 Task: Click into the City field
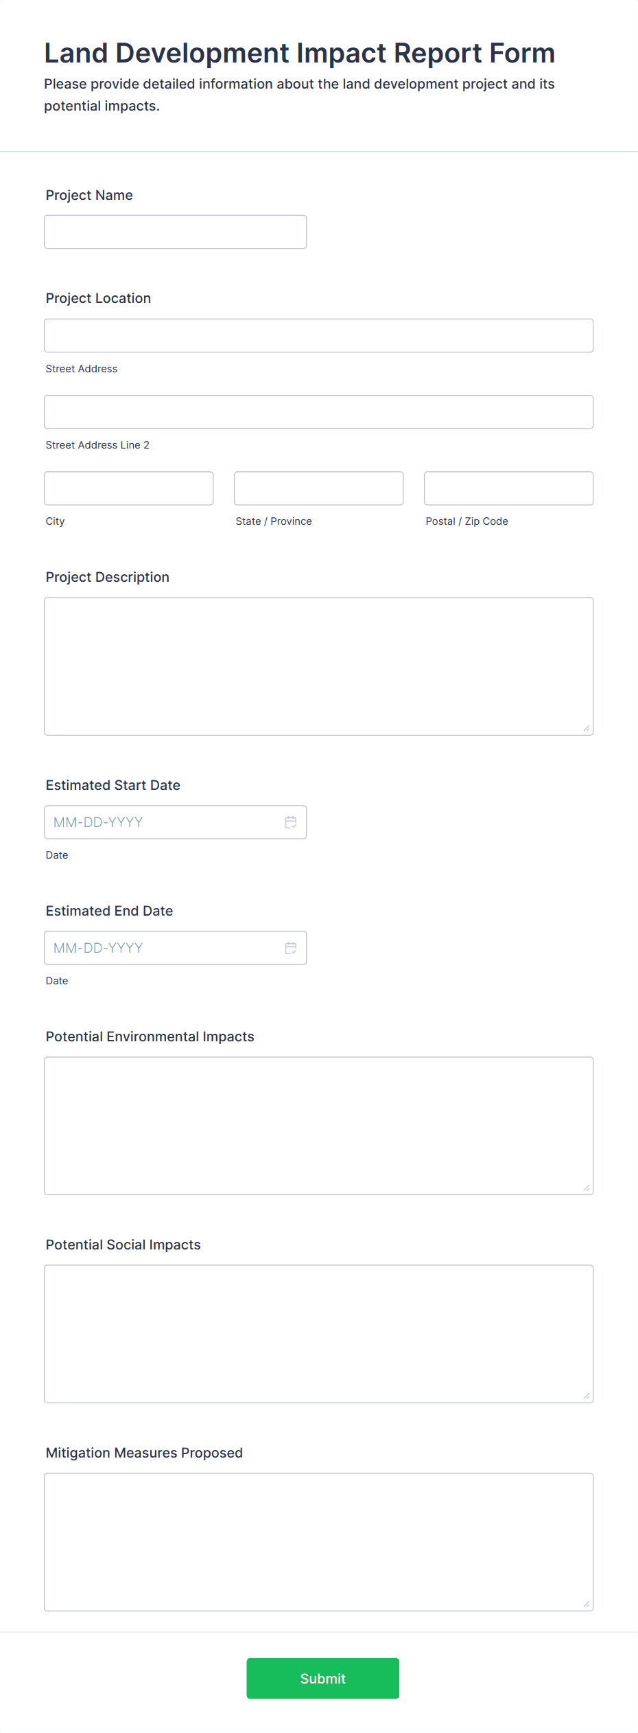[129, 488]
